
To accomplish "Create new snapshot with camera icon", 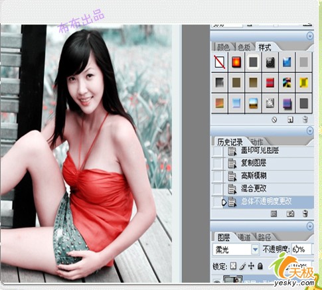I will click(290, 214).
